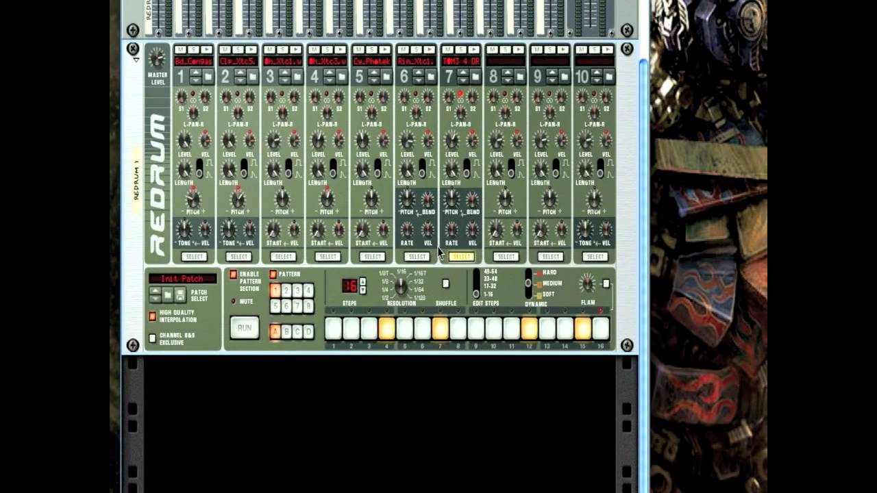Screen dimensions: 877x493
Task: Click channel 6 Rate knob
Action: tap(407, 229)
